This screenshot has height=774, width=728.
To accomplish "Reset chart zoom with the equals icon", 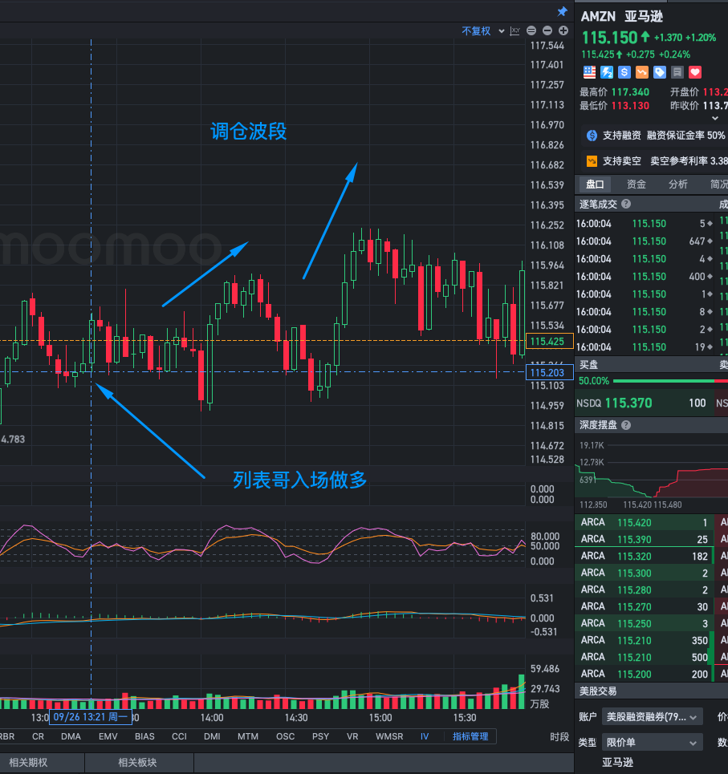I will click(531, 30).
